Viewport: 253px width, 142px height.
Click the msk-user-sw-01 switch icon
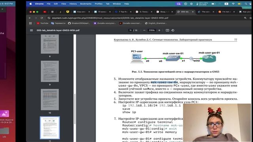click(x=173, y=58)
